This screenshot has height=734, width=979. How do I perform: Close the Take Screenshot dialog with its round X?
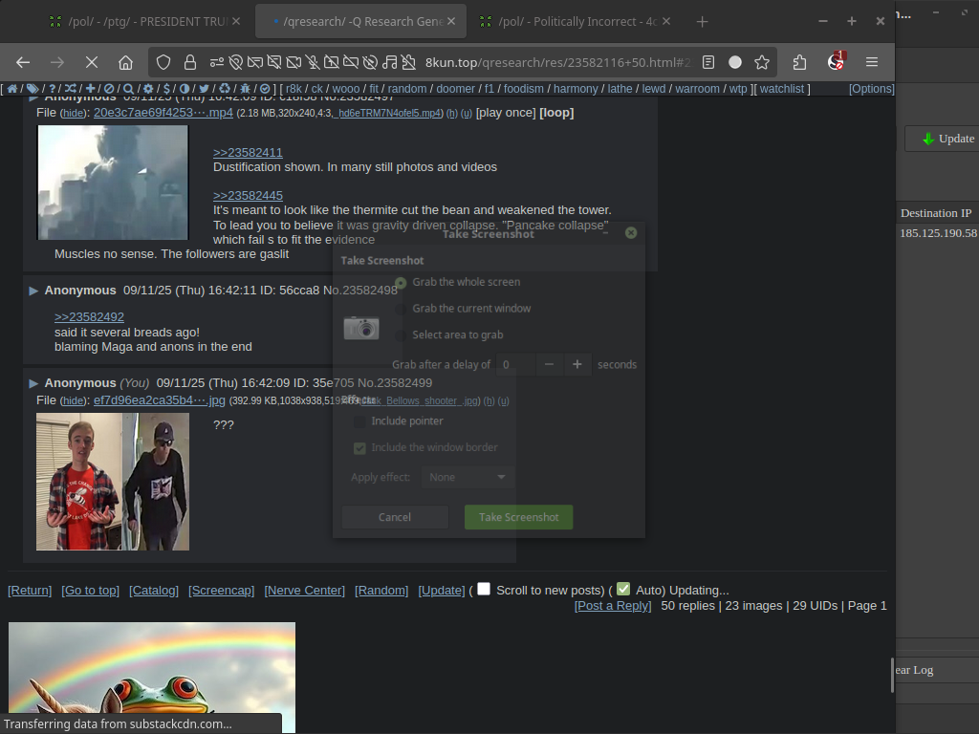click(x=631, y=233)
